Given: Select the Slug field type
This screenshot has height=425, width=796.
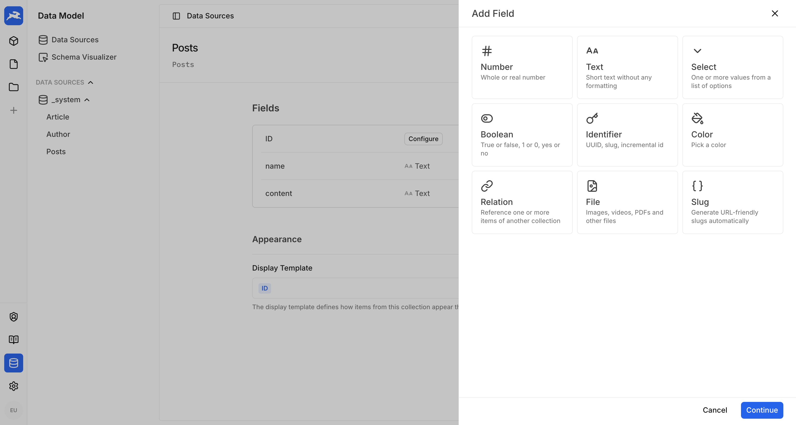Looking at the screenshot, I should 733,202.
